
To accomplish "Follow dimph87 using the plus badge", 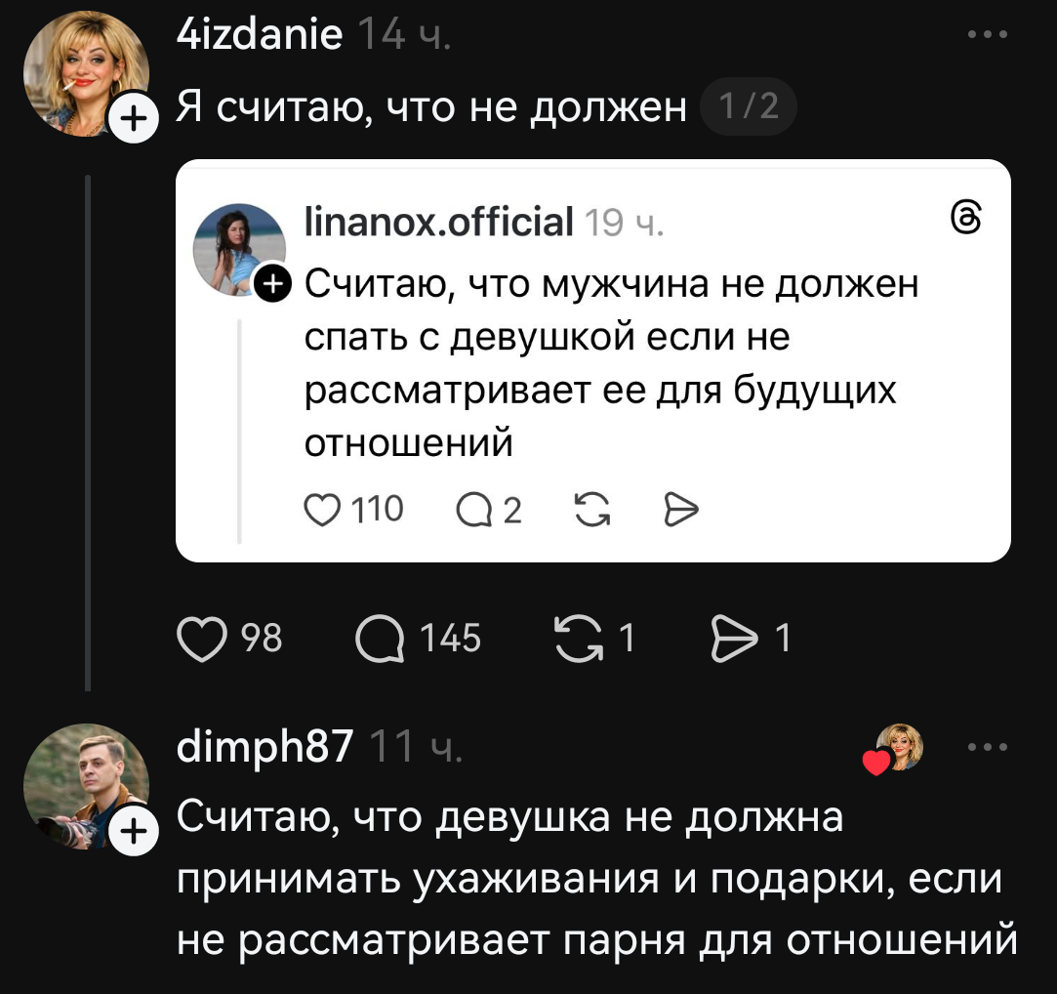I will [132, 832].
